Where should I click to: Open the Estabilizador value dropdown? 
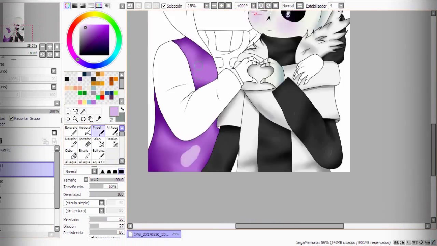(341, 6)
